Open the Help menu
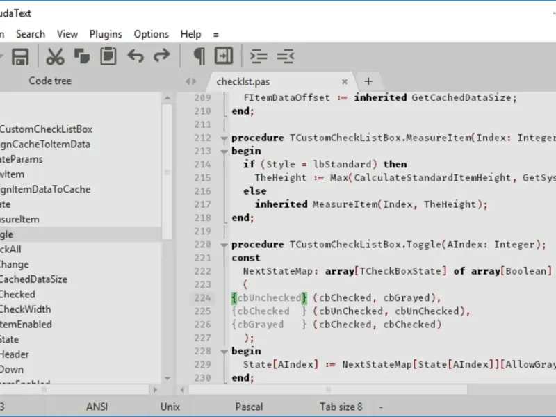556x417 pixels. [x=190, y=34]
